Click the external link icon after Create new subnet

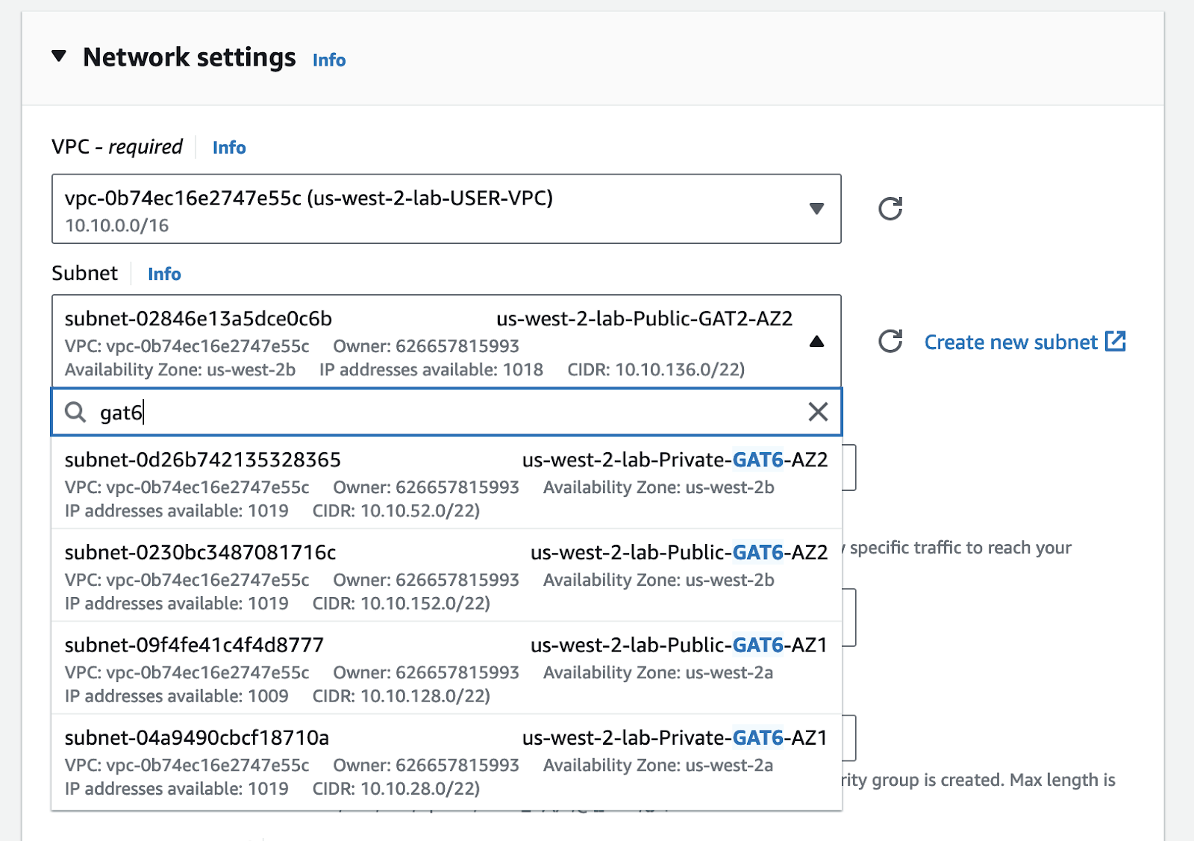(x=1115, y=342)
